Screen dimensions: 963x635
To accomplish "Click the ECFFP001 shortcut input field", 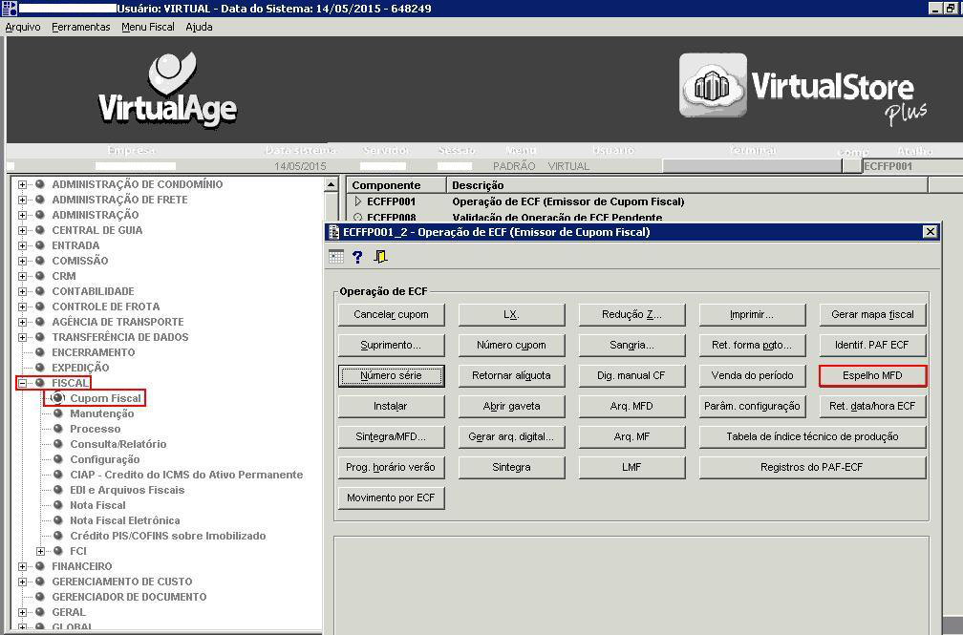I will pos(911,166).
